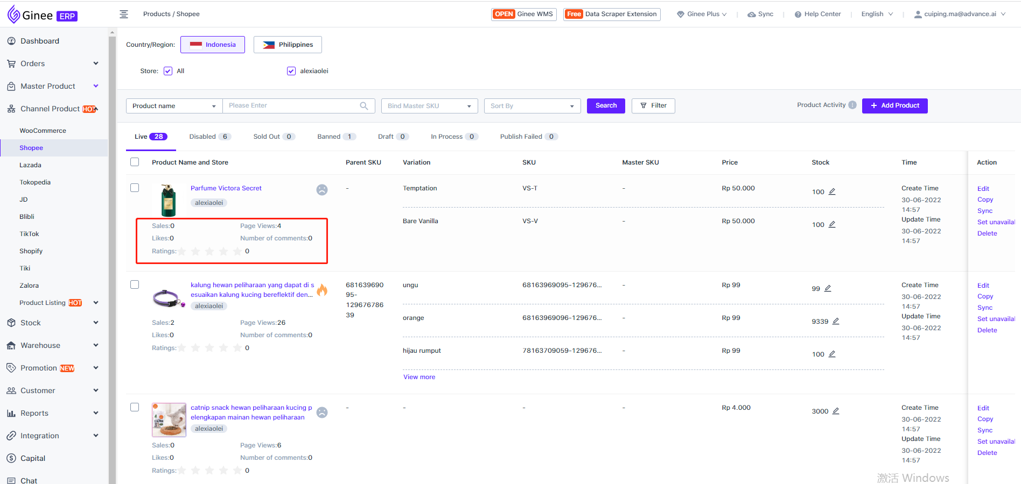The image size is (1021, 484).
Task: Click the Capital icon in the sidebar
Action: coord(11,458)
